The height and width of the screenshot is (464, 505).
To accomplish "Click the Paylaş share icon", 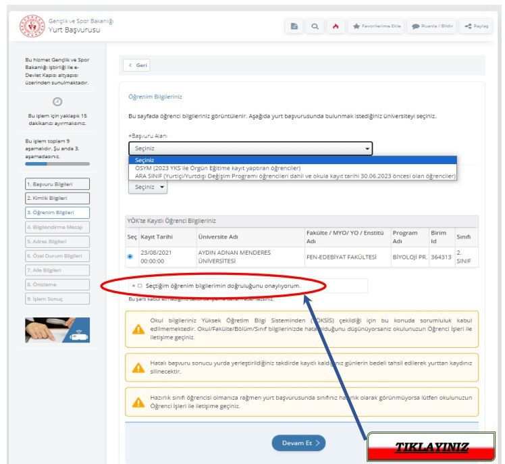I will [477, 26].
